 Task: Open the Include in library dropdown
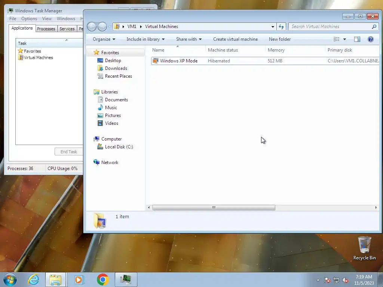145,39
